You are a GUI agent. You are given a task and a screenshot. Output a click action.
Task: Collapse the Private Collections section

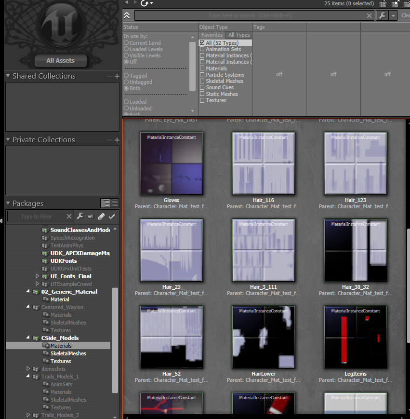(8, 140)
